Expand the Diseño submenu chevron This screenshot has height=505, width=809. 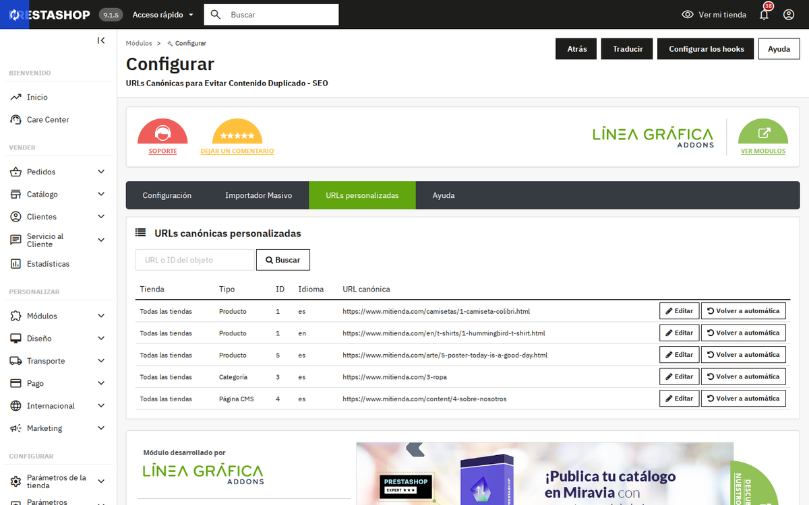pyautogui.click(x=101, y=339)
